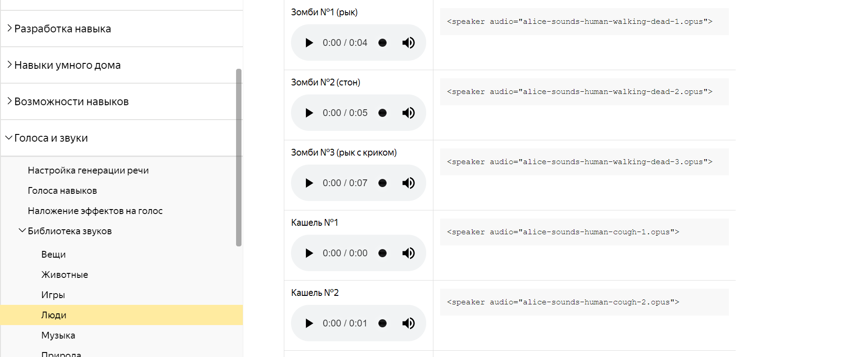Go to Голоса навыков page

[62, 191]
